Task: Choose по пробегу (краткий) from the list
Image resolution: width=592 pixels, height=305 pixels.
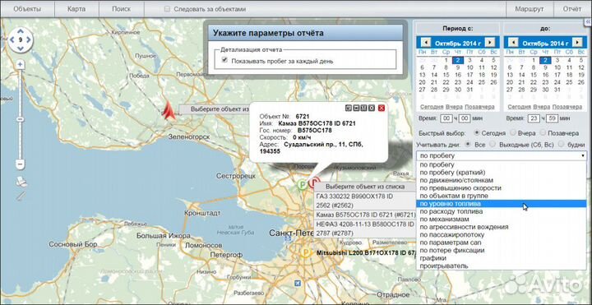Action: point(502,173)
